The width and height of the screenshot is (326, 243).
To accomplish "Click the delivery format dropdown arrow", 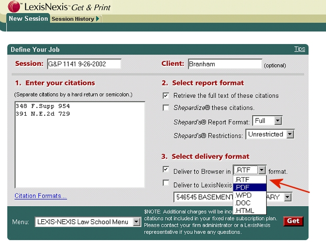I will coord(262,170).
